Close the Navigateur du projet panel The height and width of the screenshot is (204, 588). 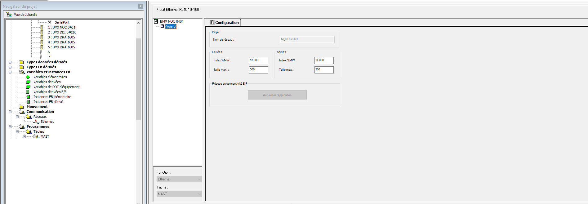(x=140, y=6)
